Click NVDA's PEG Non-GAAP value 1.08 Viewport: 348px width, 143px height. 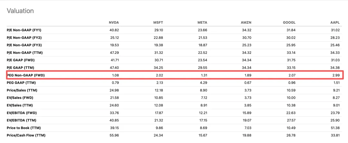[x=115, y=75]
